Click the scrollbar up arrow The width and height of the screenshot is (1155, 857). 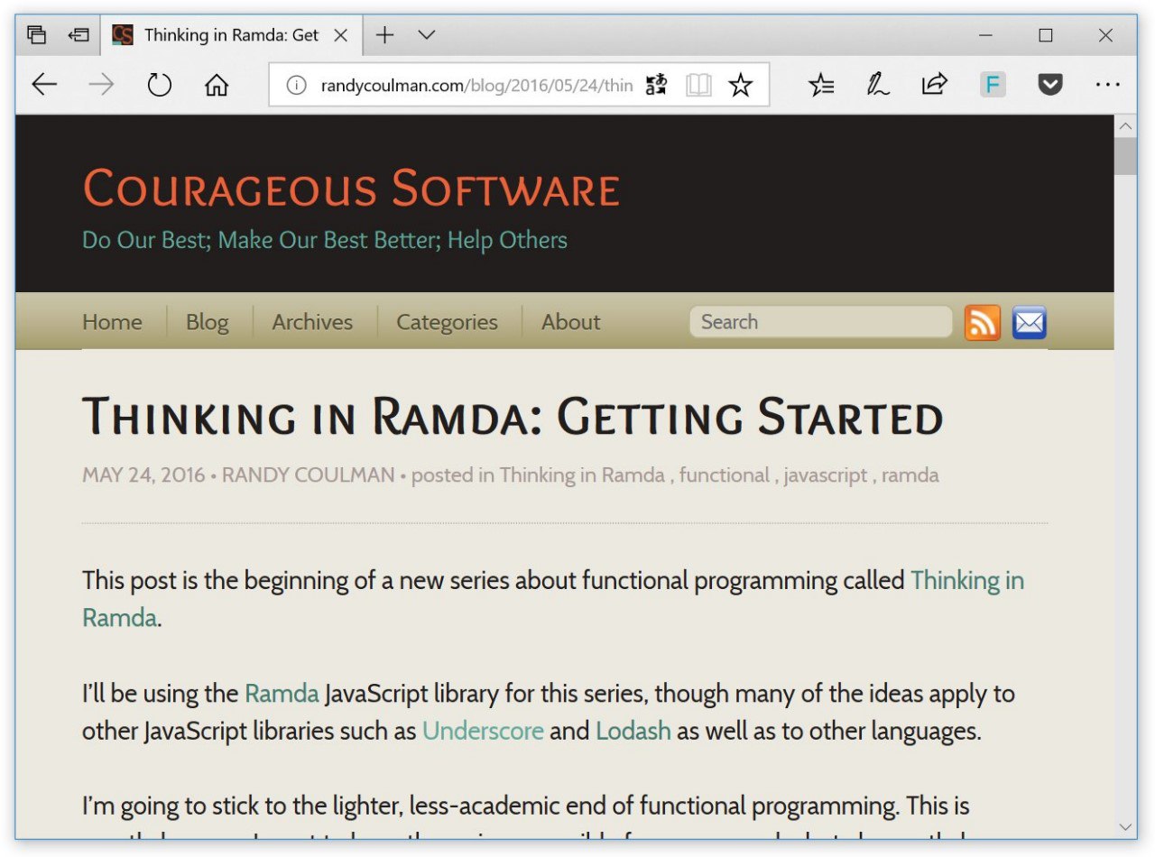tap(1125, 126)
